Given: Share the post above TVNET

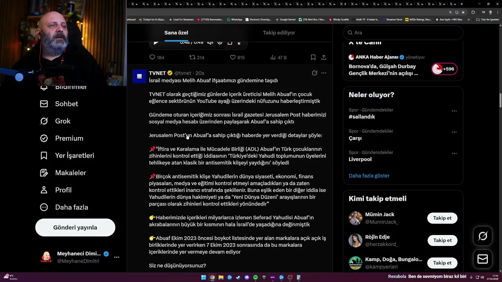Looking at the screenshot, I should (x=324, y=57).
